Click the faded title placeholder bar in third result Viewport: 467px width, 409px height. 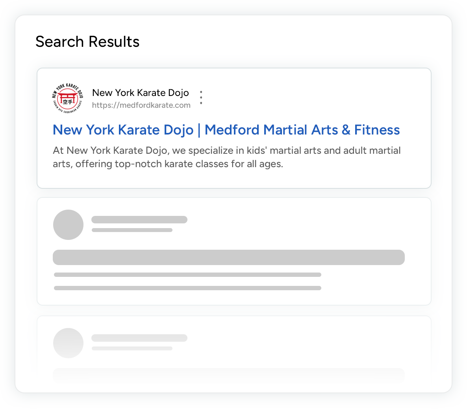[228, 374]
